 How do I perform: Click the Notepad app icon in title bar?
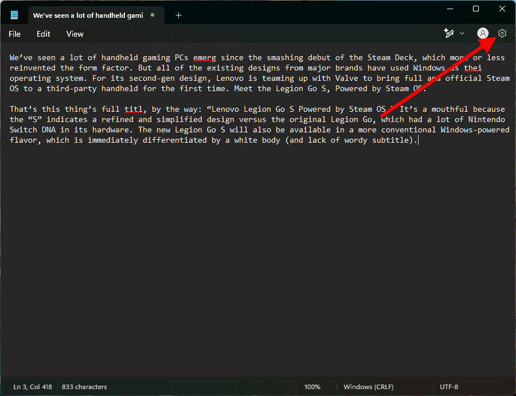[x=14, y=15]
